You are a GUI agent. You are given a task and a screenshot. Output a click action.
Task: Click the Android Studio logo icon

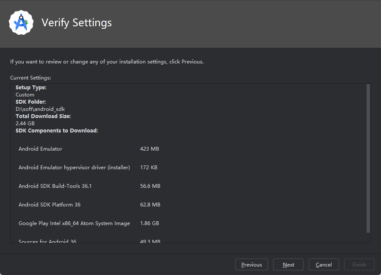point(21,22)
